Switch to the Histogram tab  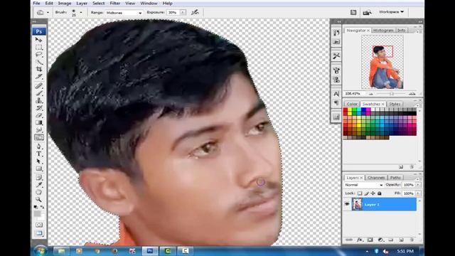pos(383,30)
